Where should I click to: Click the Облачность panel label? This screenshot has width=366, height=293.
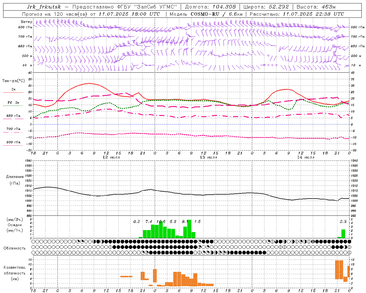(14, 248)
